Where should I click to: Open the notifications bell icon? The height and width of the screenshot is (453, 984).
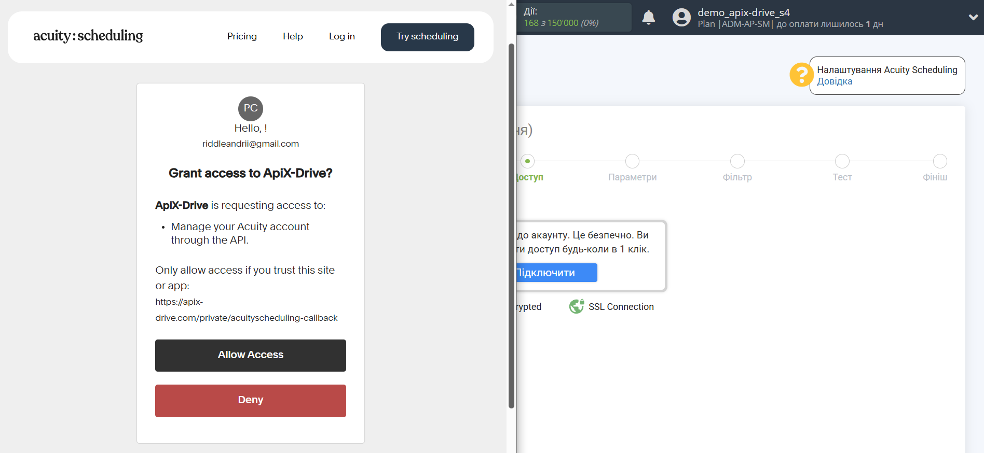click(648, 18)
